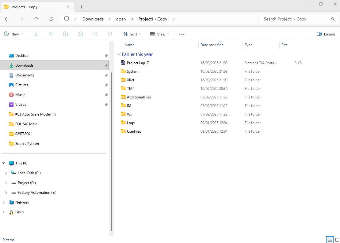This screenshot has width=340, height=243.
Task: Collapse the 'Earlier this year' group
Action: click(119, 54)
